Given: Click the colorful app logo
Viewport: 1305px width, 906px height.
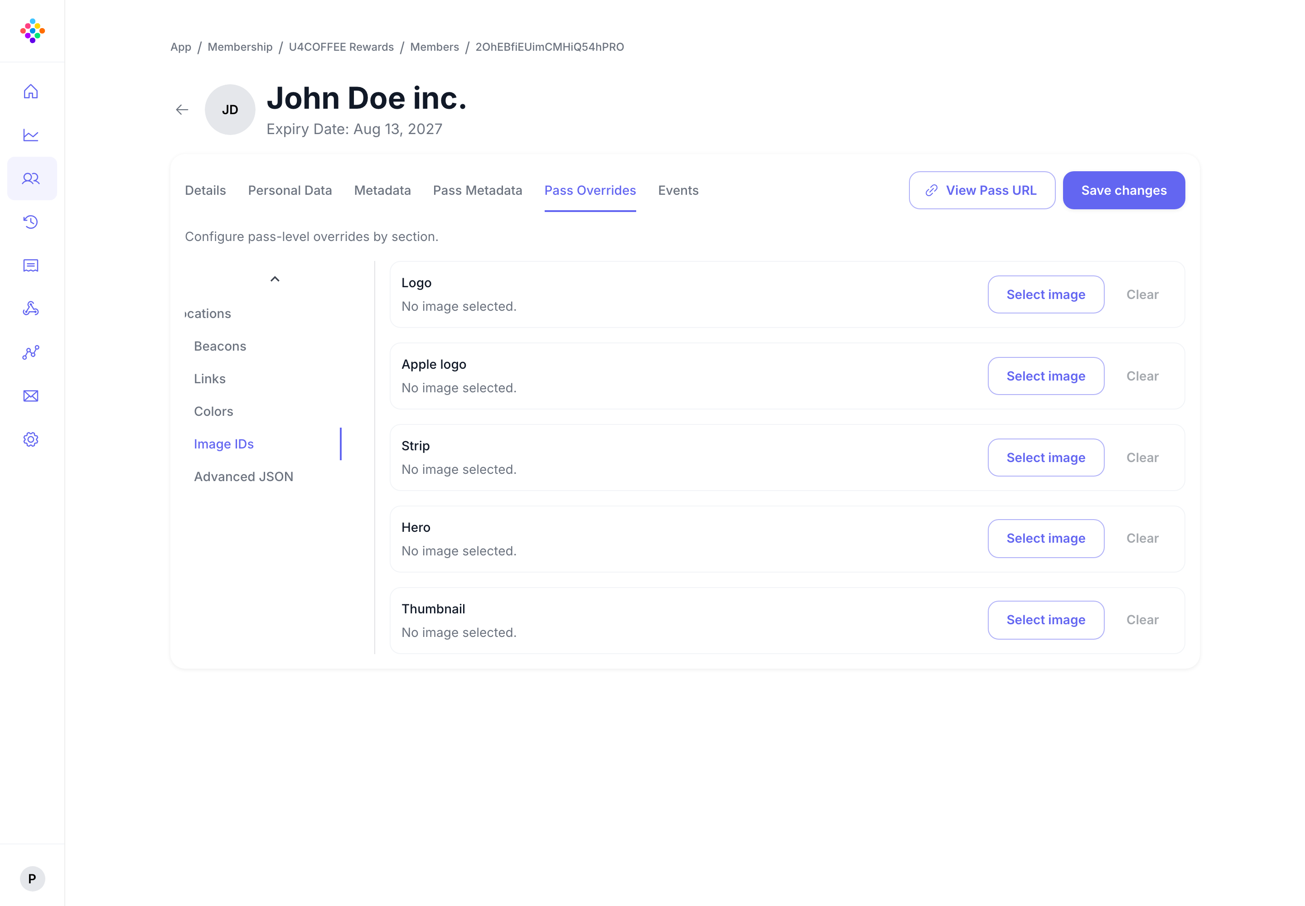Looking at the screenshot, I should click(x=32, y=31).
